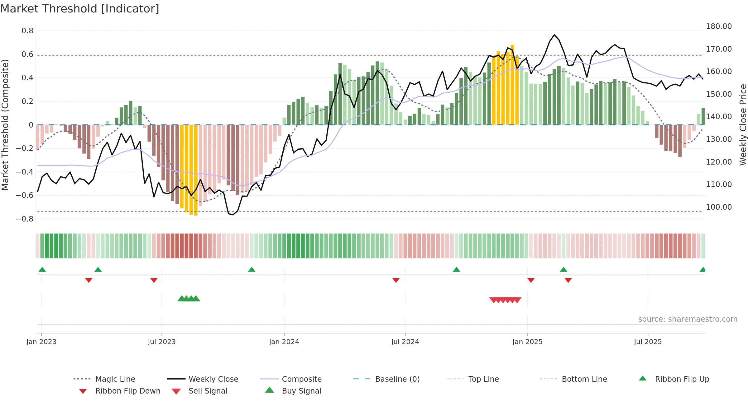This screenshot has height=420, width=748.
Task: Click the Market Threshold (Composite) axis title
Action: (5, 125)
